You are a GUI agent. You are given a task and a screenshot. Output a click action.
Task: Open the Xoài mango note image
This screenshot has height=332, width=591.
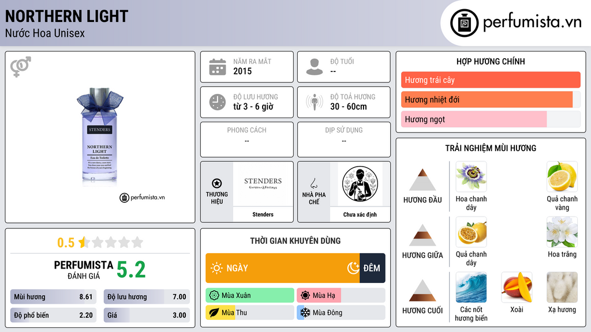click(517, 287)
